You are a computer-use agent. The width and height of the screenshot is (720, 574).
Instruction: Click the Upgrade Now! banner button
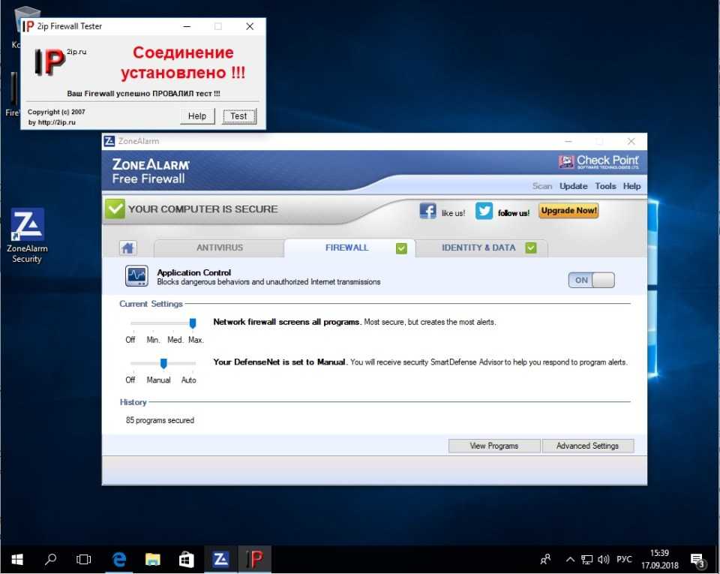(x=568, y=211)
